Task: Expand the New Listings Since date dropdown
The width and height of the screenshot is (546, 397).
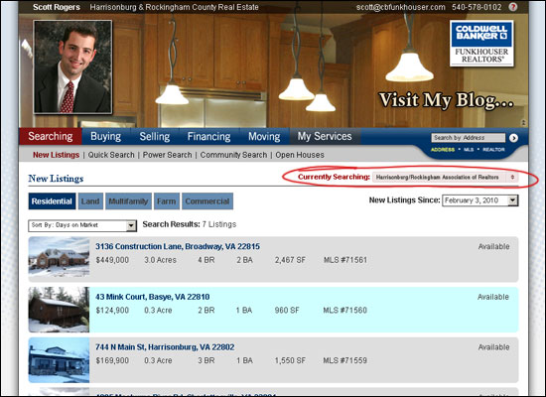Action: point(480,200)
